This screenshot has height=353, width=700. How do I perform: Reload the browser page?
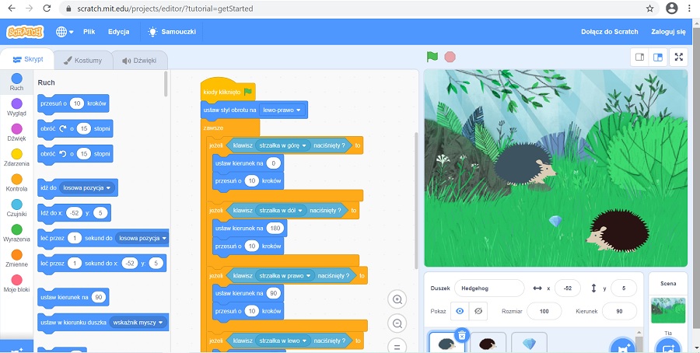47,8
